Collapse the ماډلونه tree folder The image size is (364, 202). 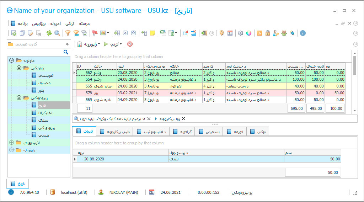[x=11, y=60]
